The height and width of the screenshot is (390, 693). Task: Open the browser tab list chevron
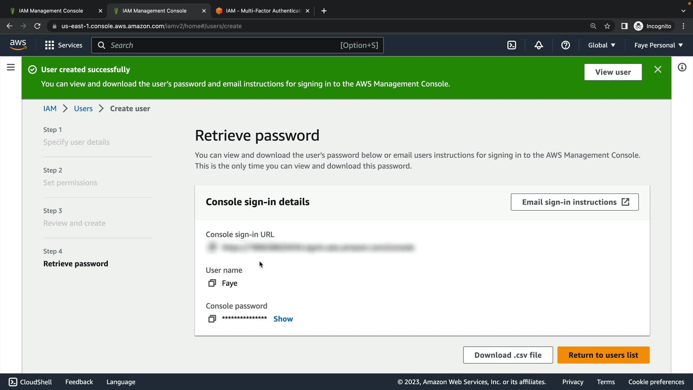pyautogui.click(x=683, y=11)
